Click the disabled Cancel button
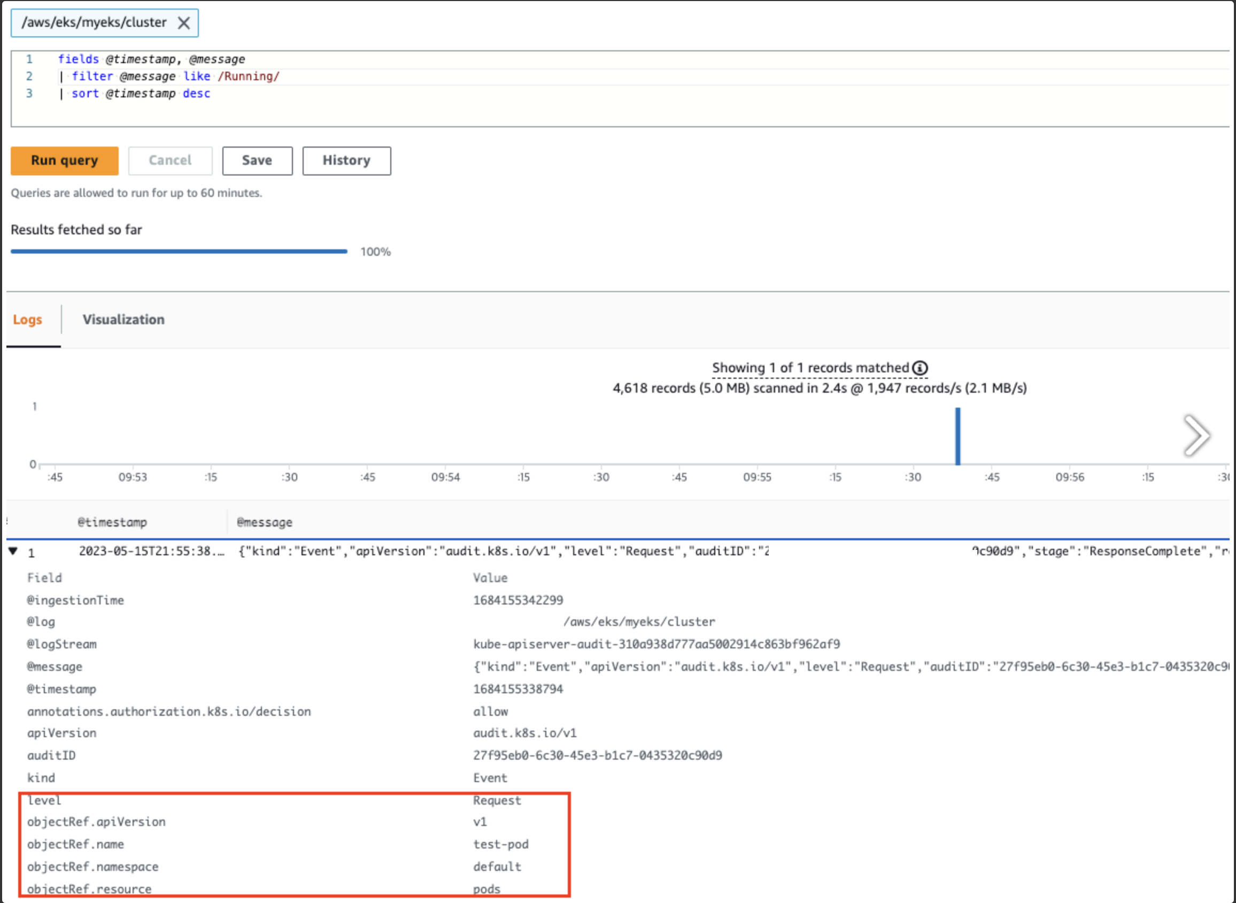1236x903 pixels. tap(170, 160)
